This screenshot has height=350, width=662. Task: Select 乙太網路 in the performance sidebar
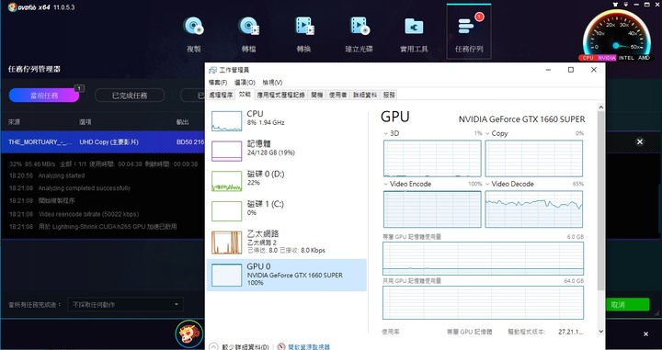(x=287, y=243)
